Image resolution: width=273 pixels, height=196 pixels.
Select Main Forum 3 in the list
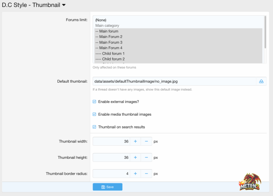point(178,42)
